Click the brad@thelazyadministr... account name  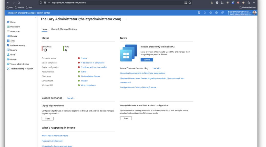[x=239, y=12]
